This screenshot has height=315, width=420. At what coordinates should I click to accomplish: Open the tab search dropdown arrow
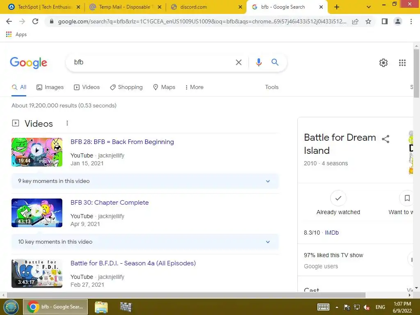coord(369,7)
